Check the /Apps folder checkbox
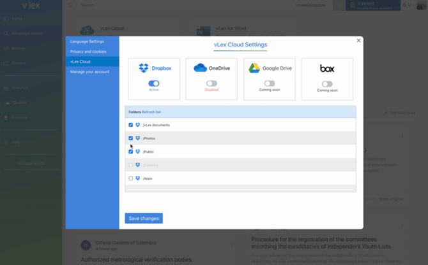Image resolution: width=428 pixels, height=265 pixels. point(131,178)
